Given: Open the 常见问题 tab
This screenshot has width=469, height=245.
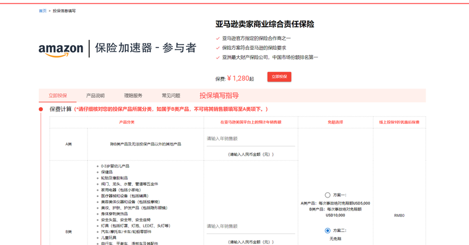Looking at the screenshot, I should (171, 96).
